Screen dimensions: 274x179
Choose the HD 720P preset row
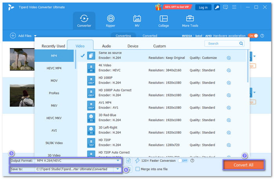[x=162, y=143]
